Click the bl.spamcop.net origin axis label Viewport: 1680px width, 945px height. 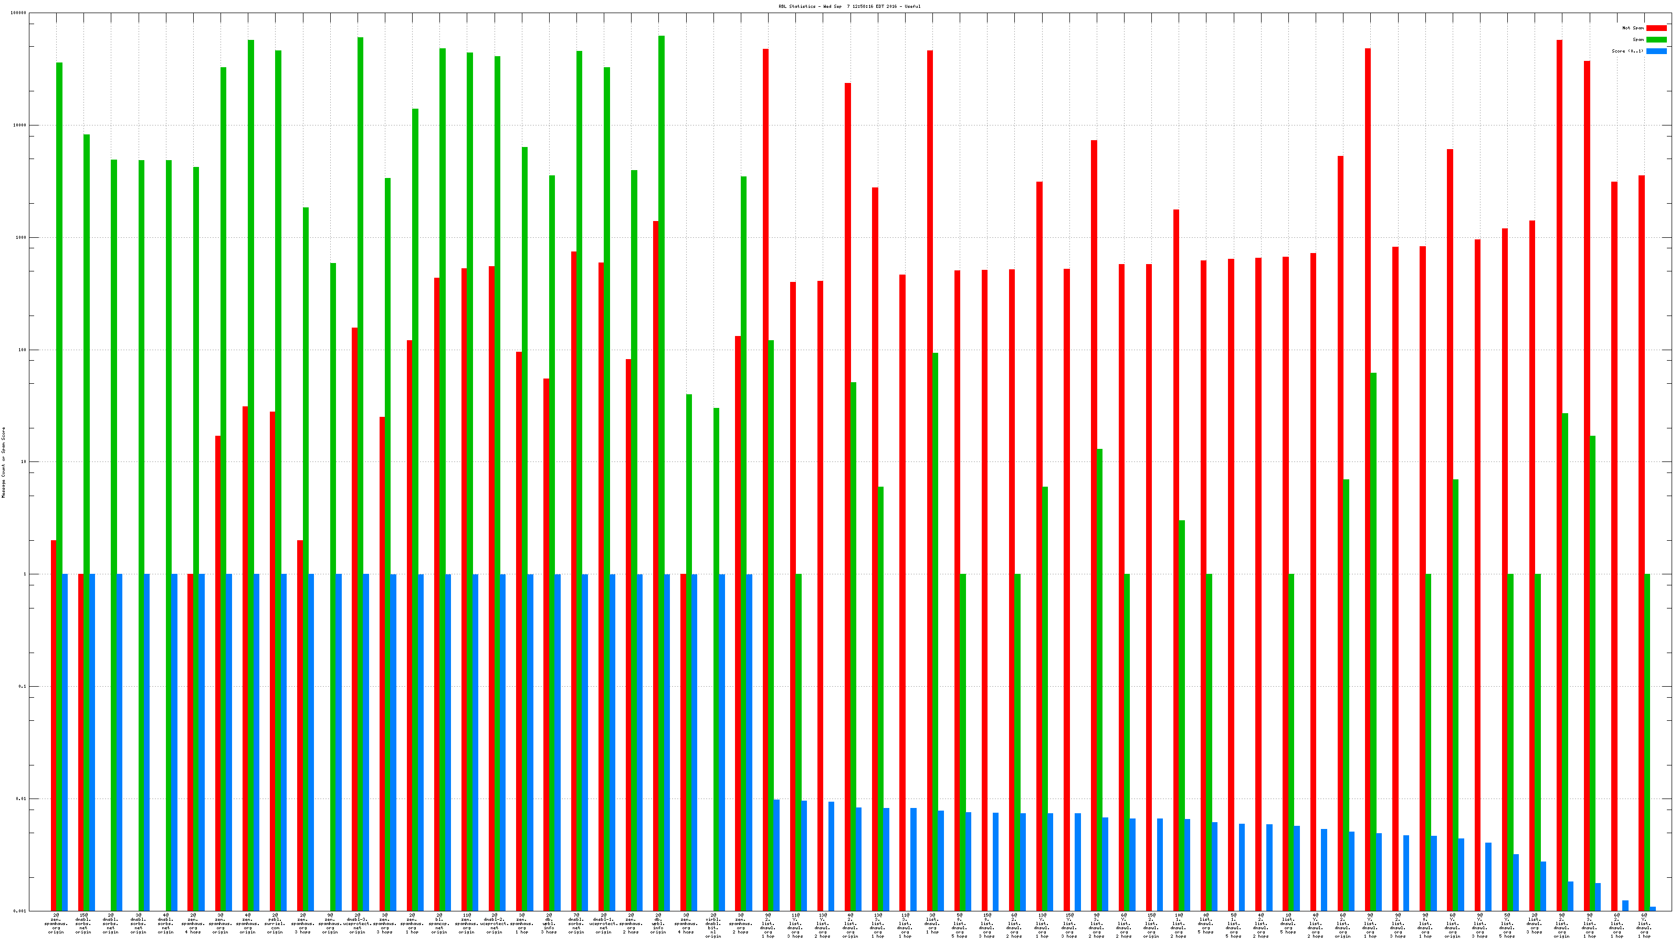439,923
